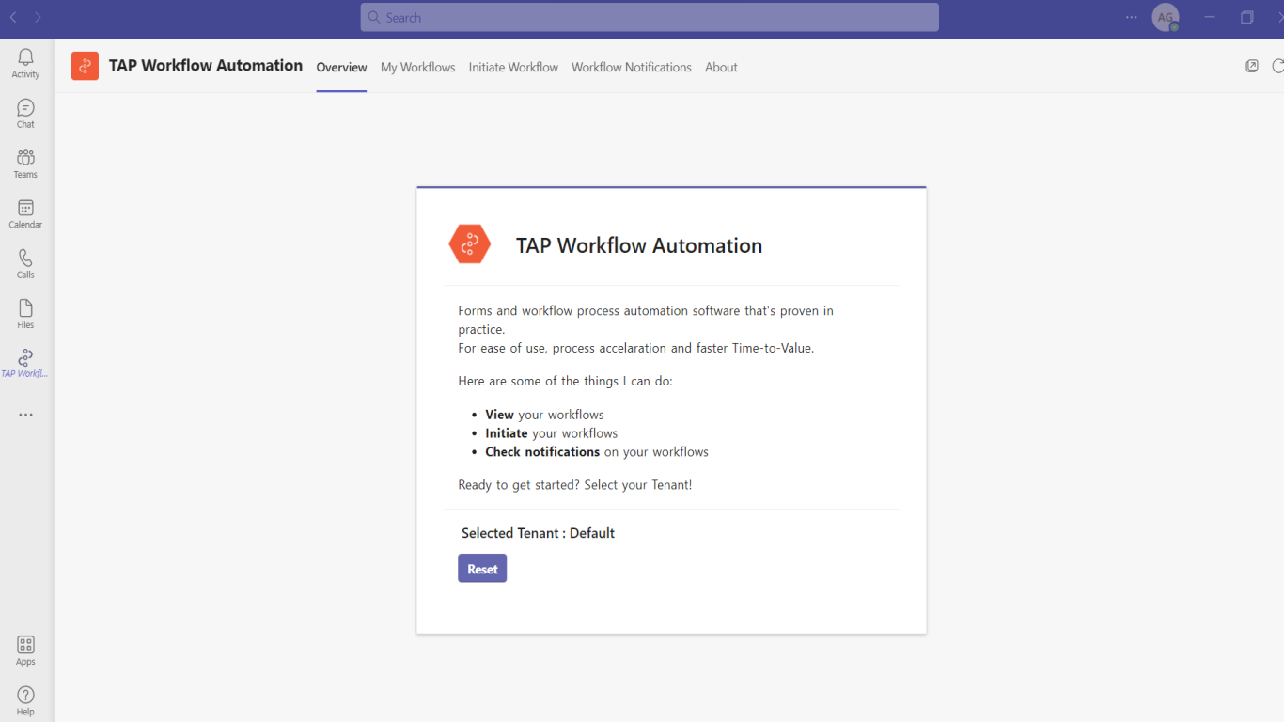The width and height of the screenshot is (1284, 722).
Task: Click the Selected Tenant : Default text
Action: coord(538,533)
